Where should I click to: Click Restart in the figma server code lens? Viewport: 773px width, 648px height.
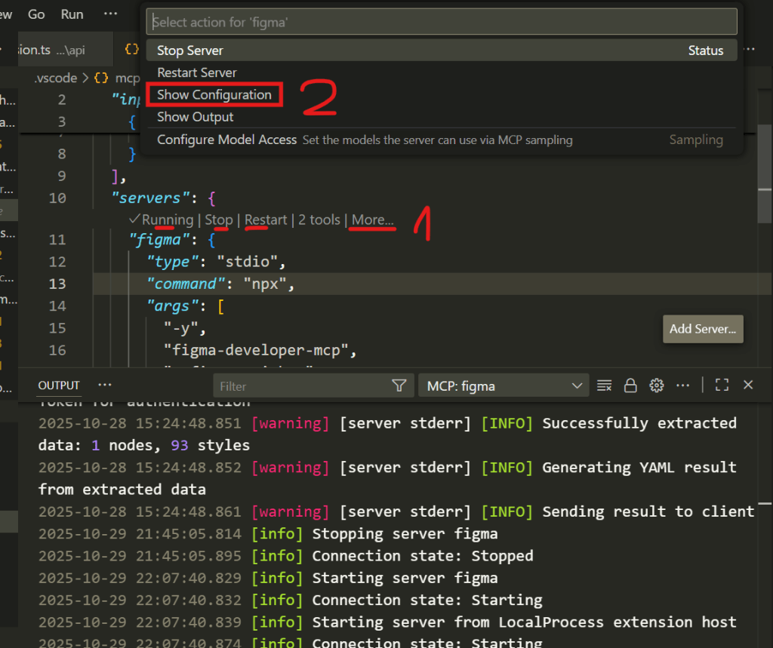[266, 220]
